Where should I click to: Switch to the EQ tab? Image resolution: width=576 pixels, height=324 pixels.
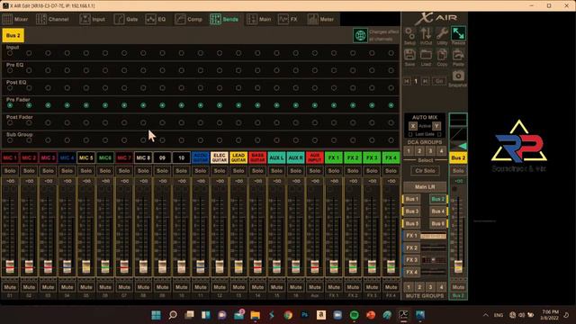pos(156,19)
